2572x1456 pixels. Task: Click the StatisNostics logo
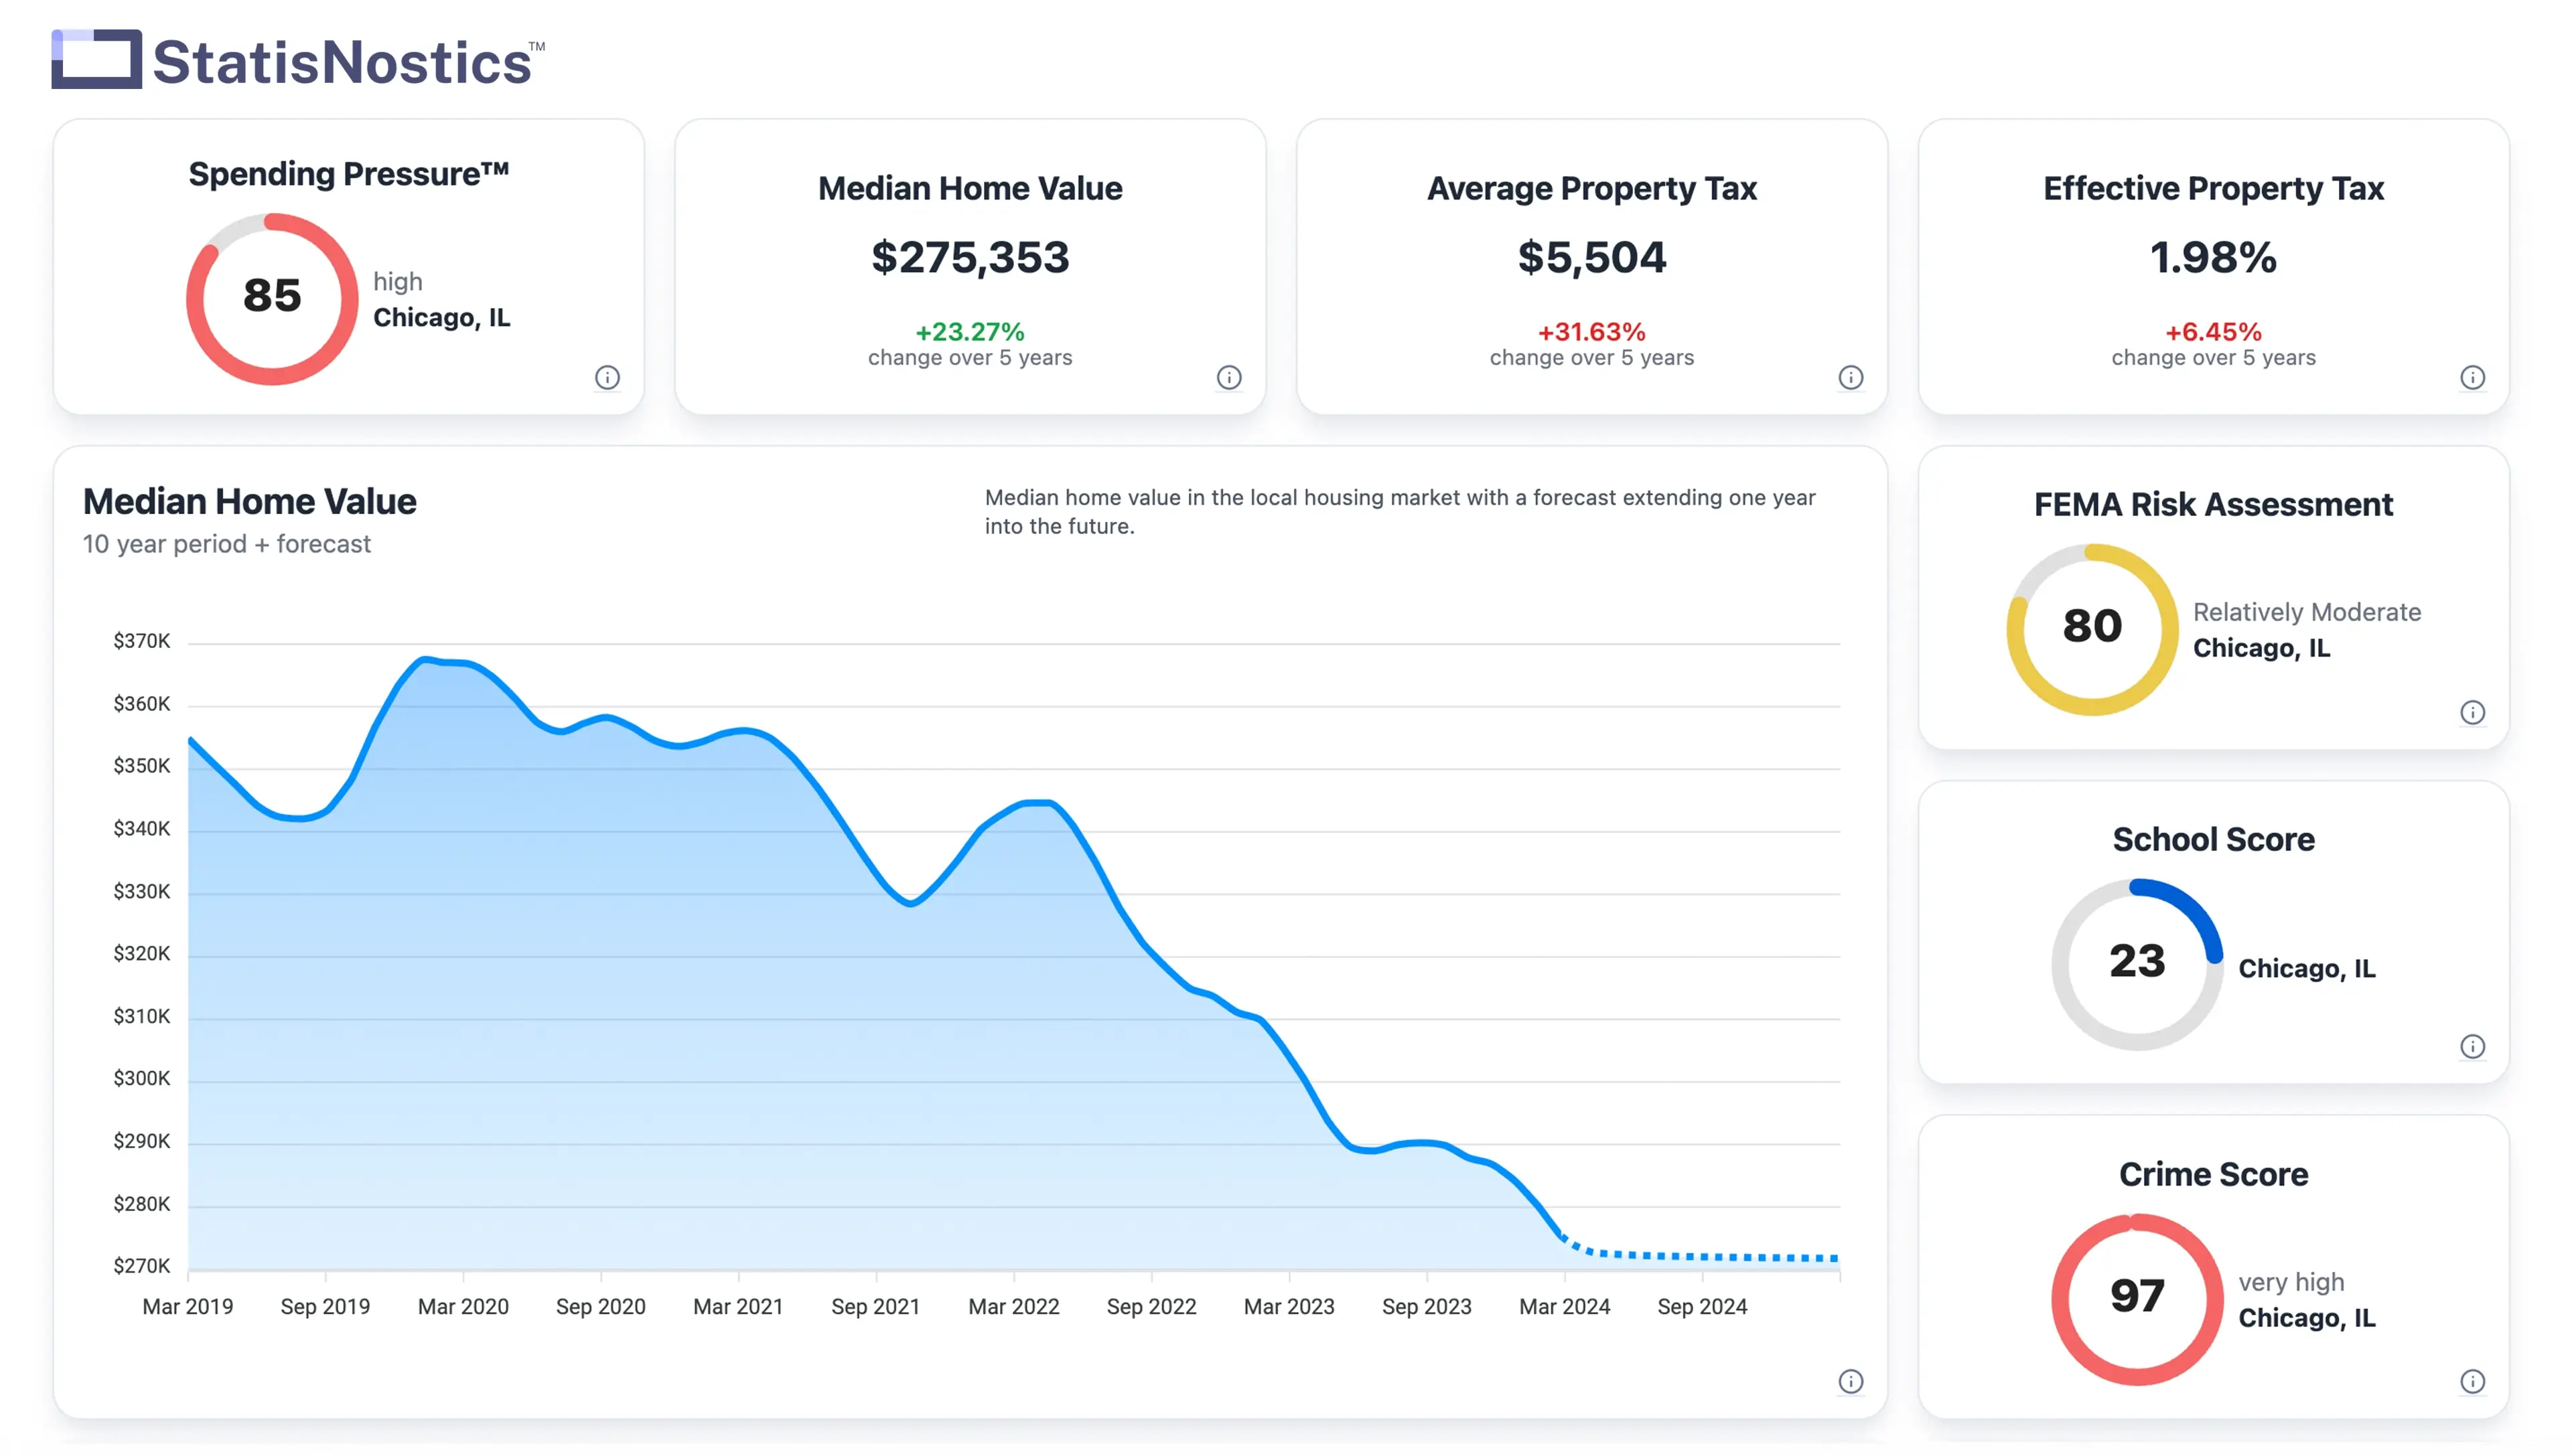click(x=298, y=60)
